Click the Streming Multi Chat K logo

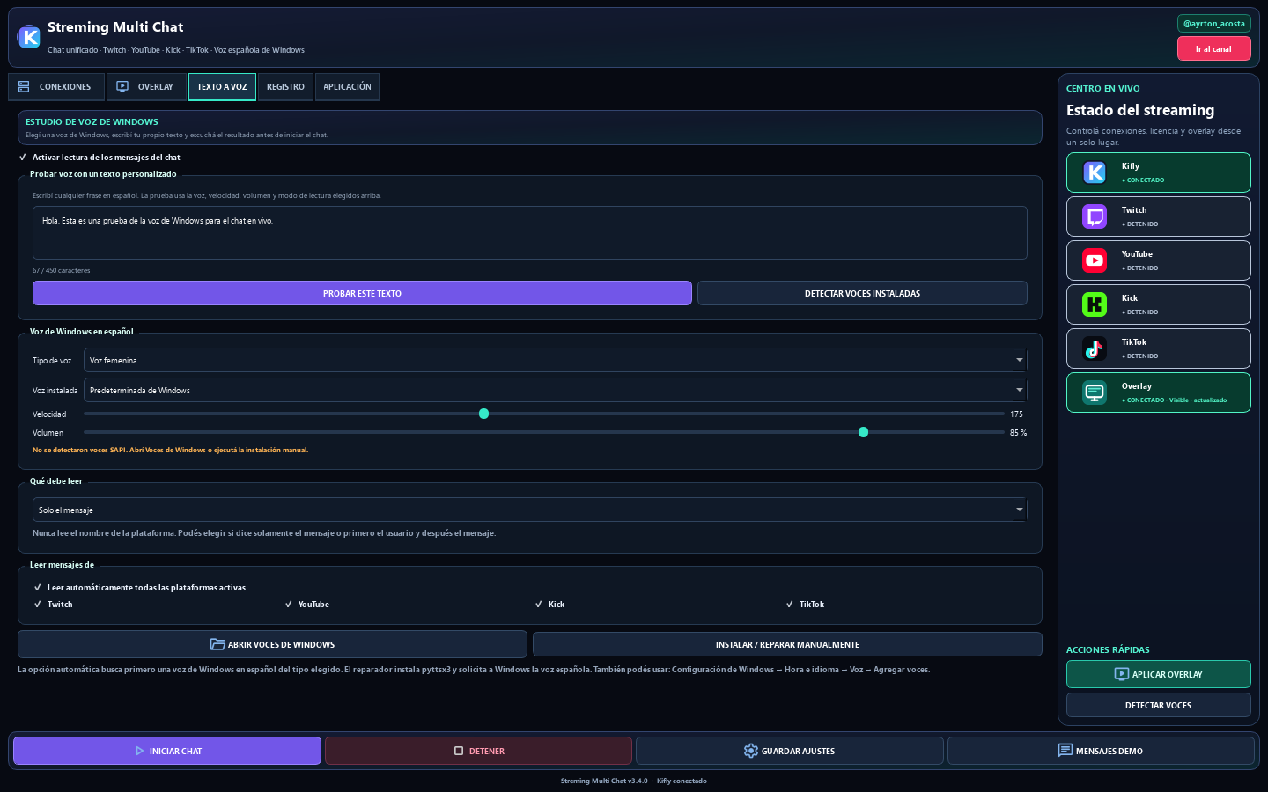[x=29, y=37]
